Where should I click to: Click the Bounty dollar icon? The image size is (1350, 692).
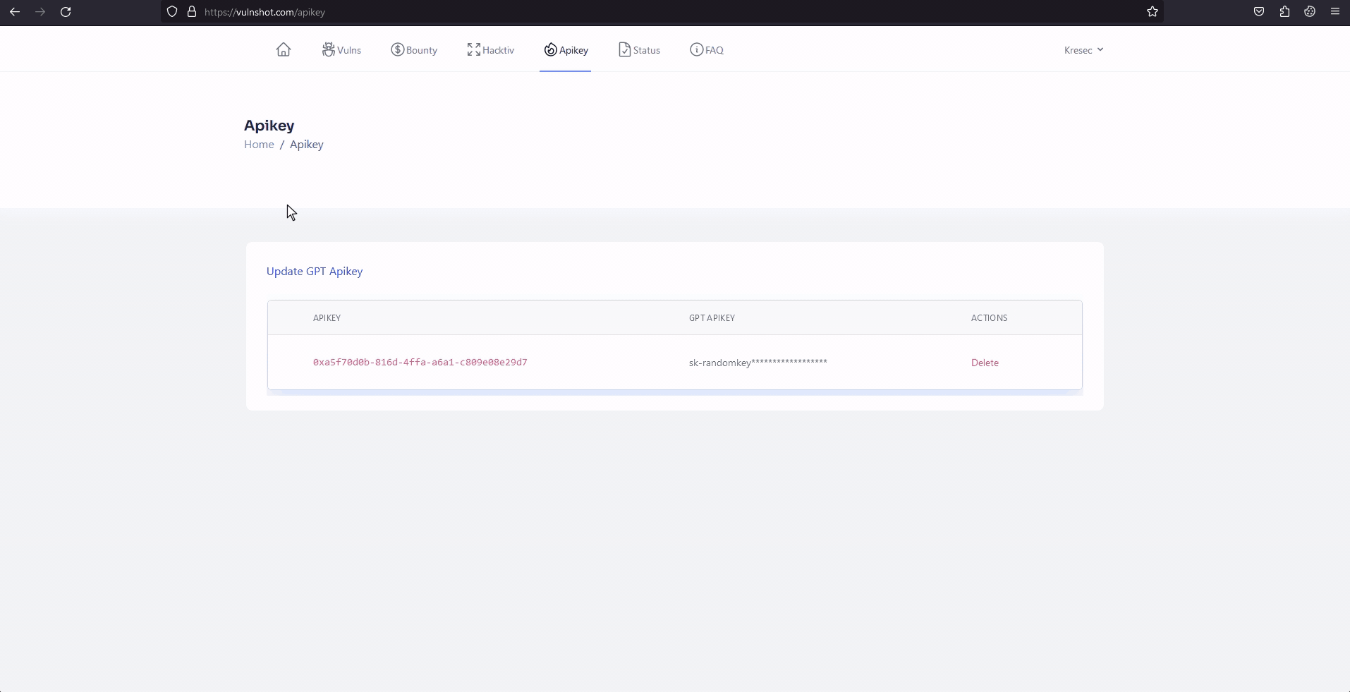point(398,49)
